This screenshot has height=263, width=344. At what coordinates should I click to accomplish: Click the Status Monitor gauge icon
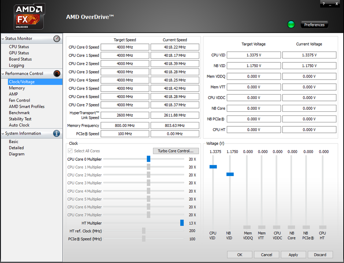point(57,39)
